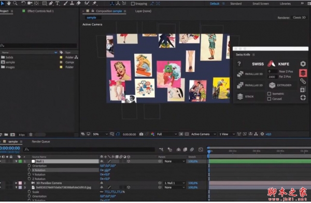Image resolution: width=311 pixels, height=203 pixels.
Task: Select the Type tool
Action: pos(58,3)
